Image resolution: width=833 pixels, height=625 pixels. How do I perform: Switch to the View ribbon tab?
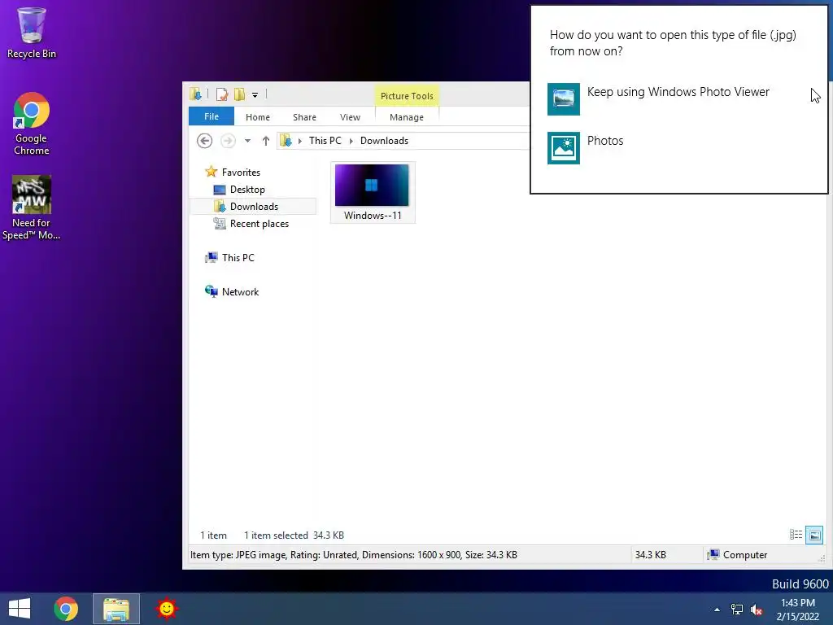coord(350,117)
